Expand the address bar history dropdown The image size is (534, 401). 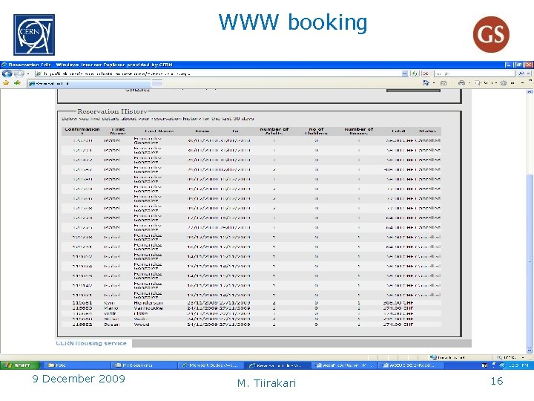(x=405, y=74)
